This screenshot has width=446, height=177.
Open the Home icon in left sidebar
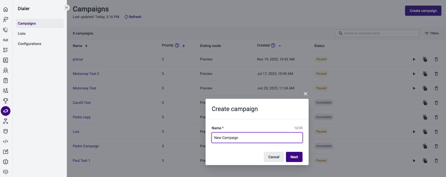[x=6, y=9]
